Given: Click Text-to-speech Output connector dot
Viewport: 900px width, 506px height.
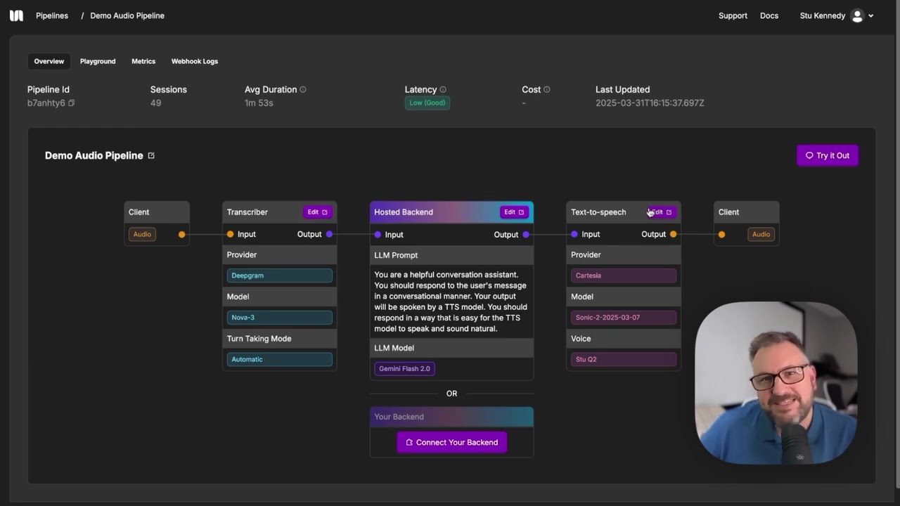Looking at the screenshot, I should click(673, 234).
